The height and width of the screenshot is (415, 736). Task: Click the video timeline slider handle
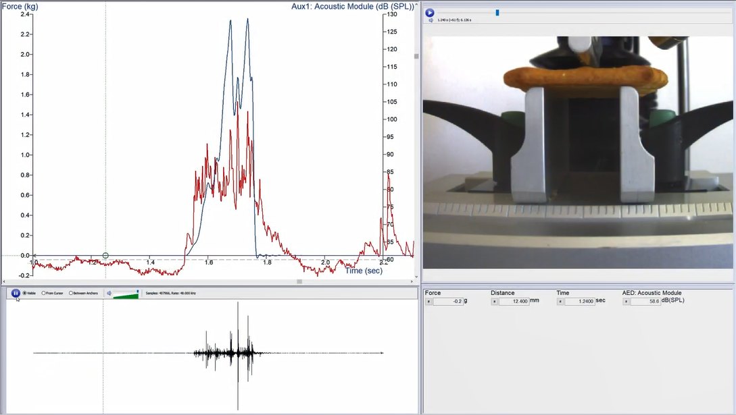[497, 12]
